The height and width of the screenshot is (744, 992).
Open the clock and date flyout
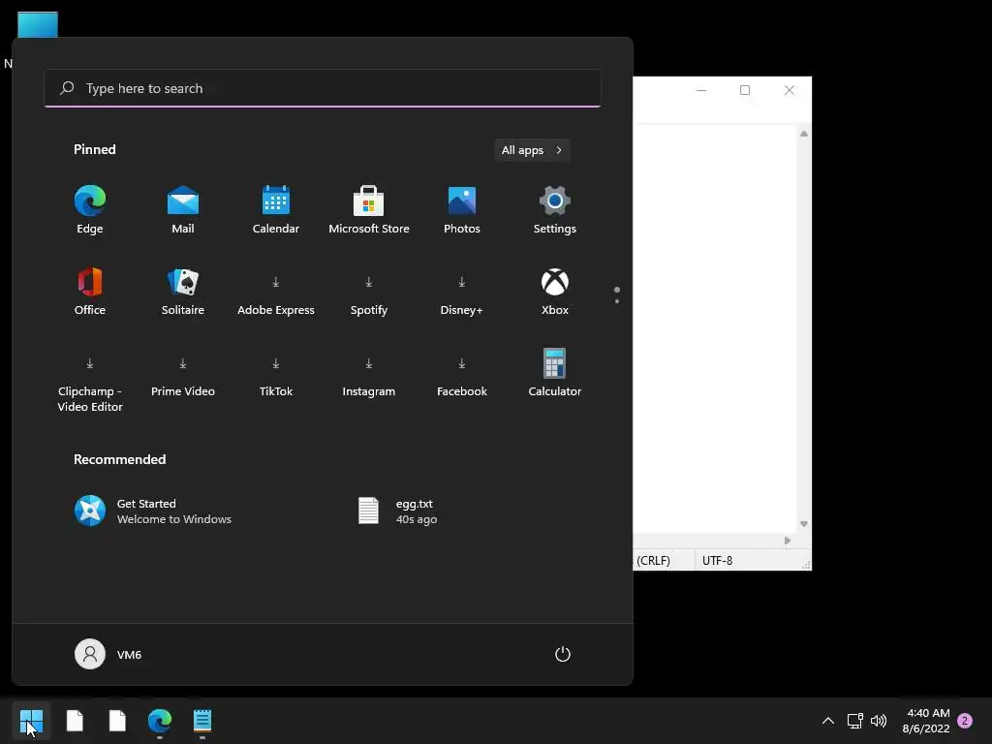[926, 721]
